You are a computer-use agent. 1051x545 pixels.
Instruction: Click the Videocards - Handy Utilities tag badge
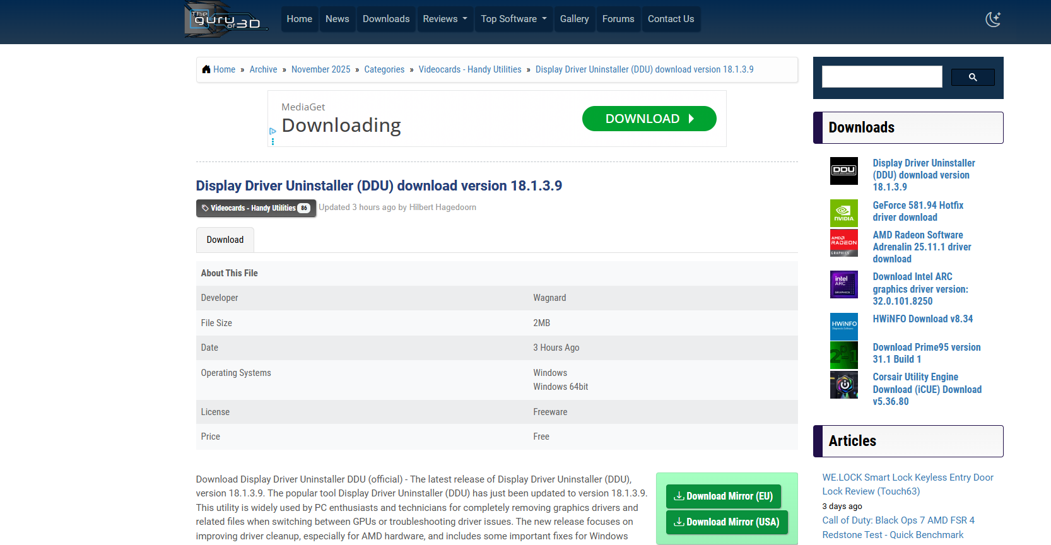point(256,208)
